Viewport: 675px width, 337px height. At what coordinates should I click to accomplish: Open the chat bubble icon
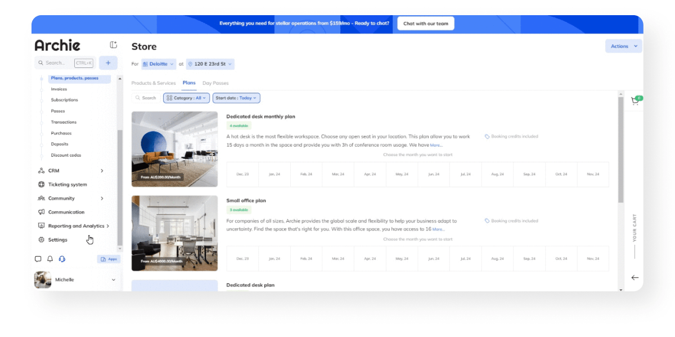coord(38,259)
